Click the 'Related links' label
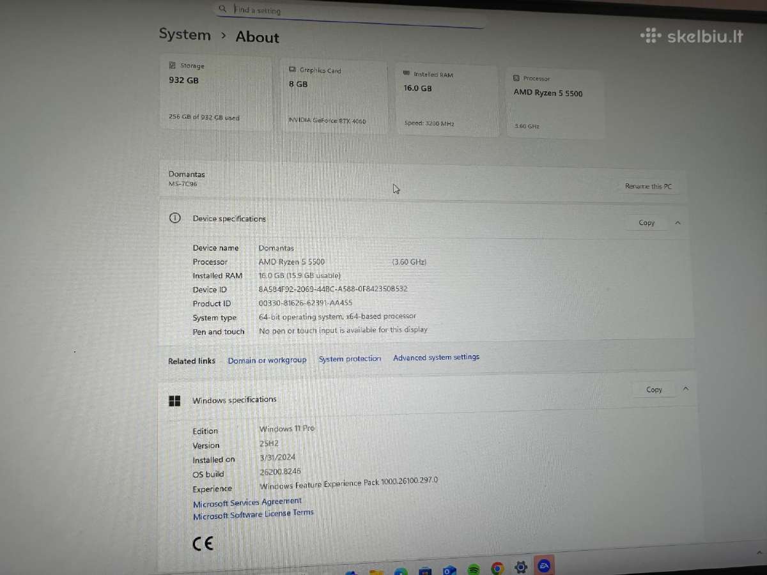This screenshot has width=767, height=575. pos(192,361)
